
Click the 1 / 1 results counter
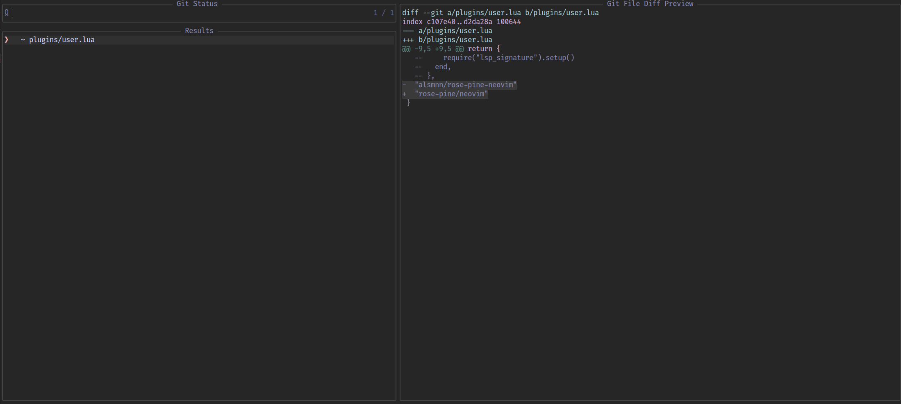click(383, 13)
